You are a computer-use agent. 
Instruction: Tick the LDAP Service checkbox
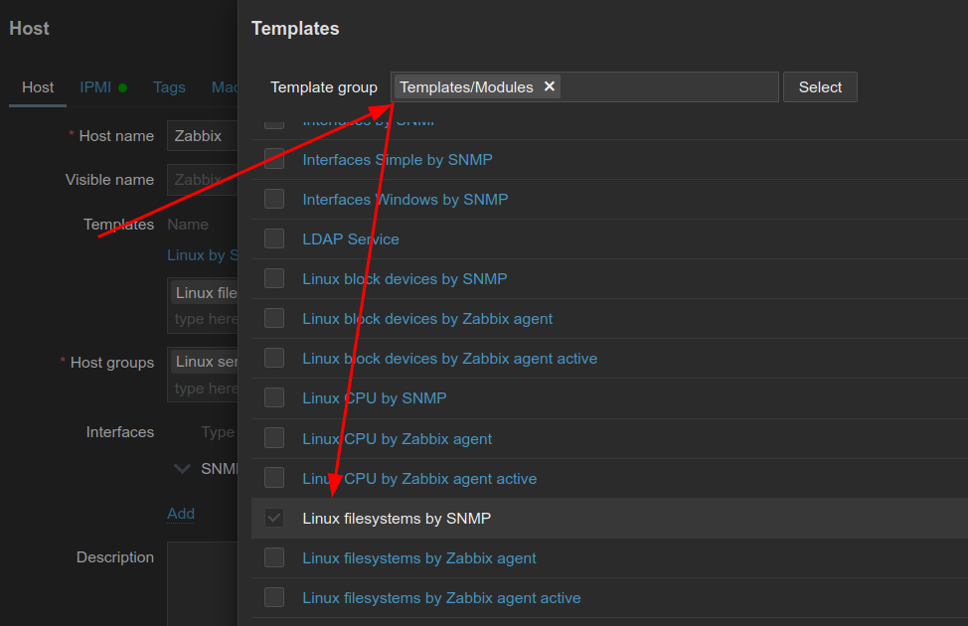[274, 238]
